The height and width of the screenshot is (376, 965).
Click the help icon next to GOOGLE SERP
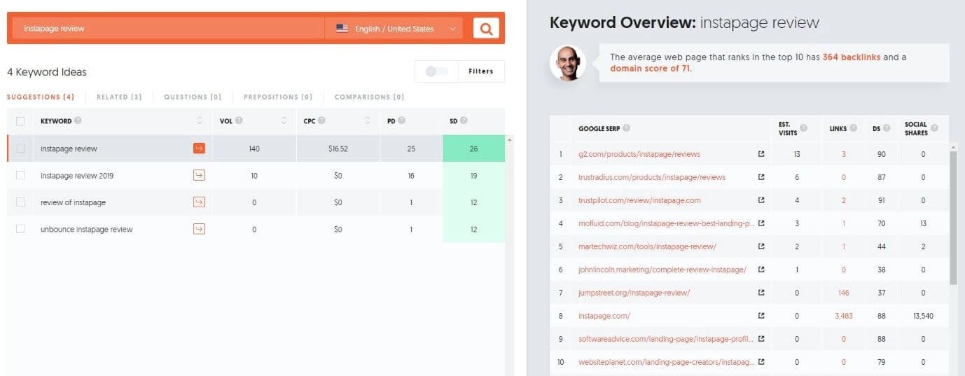(626, 128)
